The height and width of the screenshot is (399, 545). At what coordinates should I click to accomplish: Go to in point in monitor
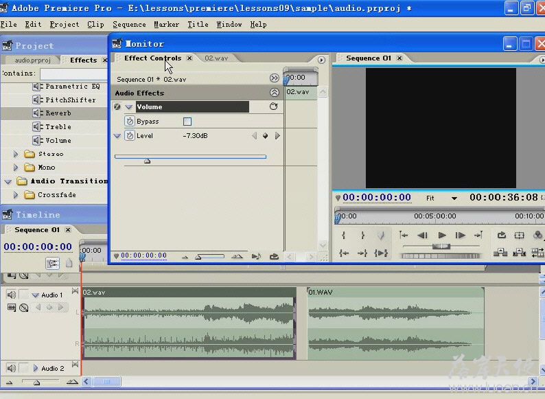tap(403, 236)
